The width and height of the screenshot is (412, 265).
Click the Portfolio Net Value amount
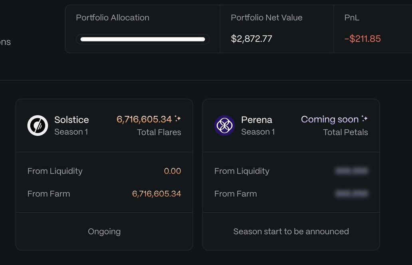[x=252, y=39]
